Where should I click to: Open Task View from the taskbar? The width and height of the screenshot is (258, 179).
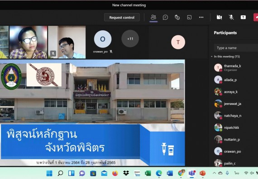coord(71,173)
